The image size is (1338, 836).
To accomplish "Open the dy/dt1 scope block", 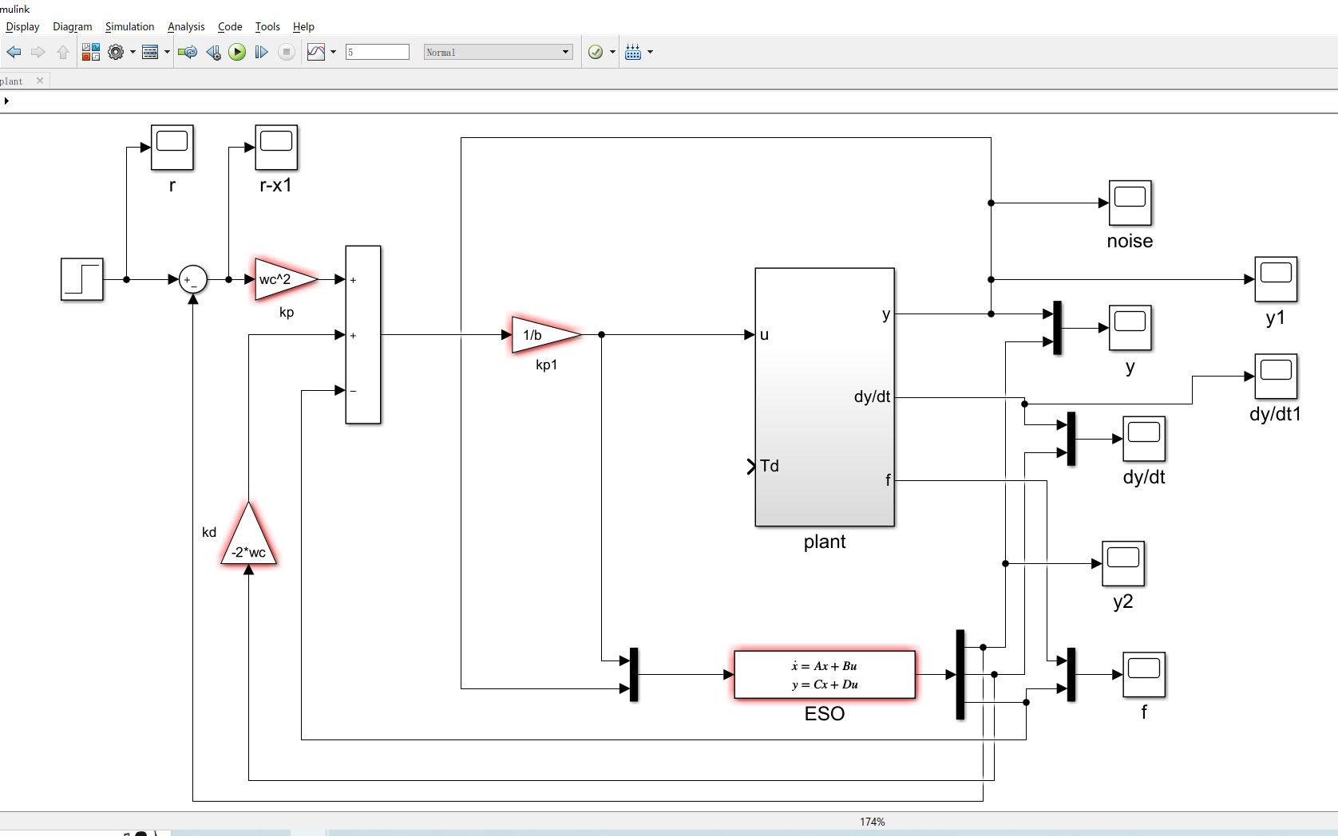I will pos(1276,377).
